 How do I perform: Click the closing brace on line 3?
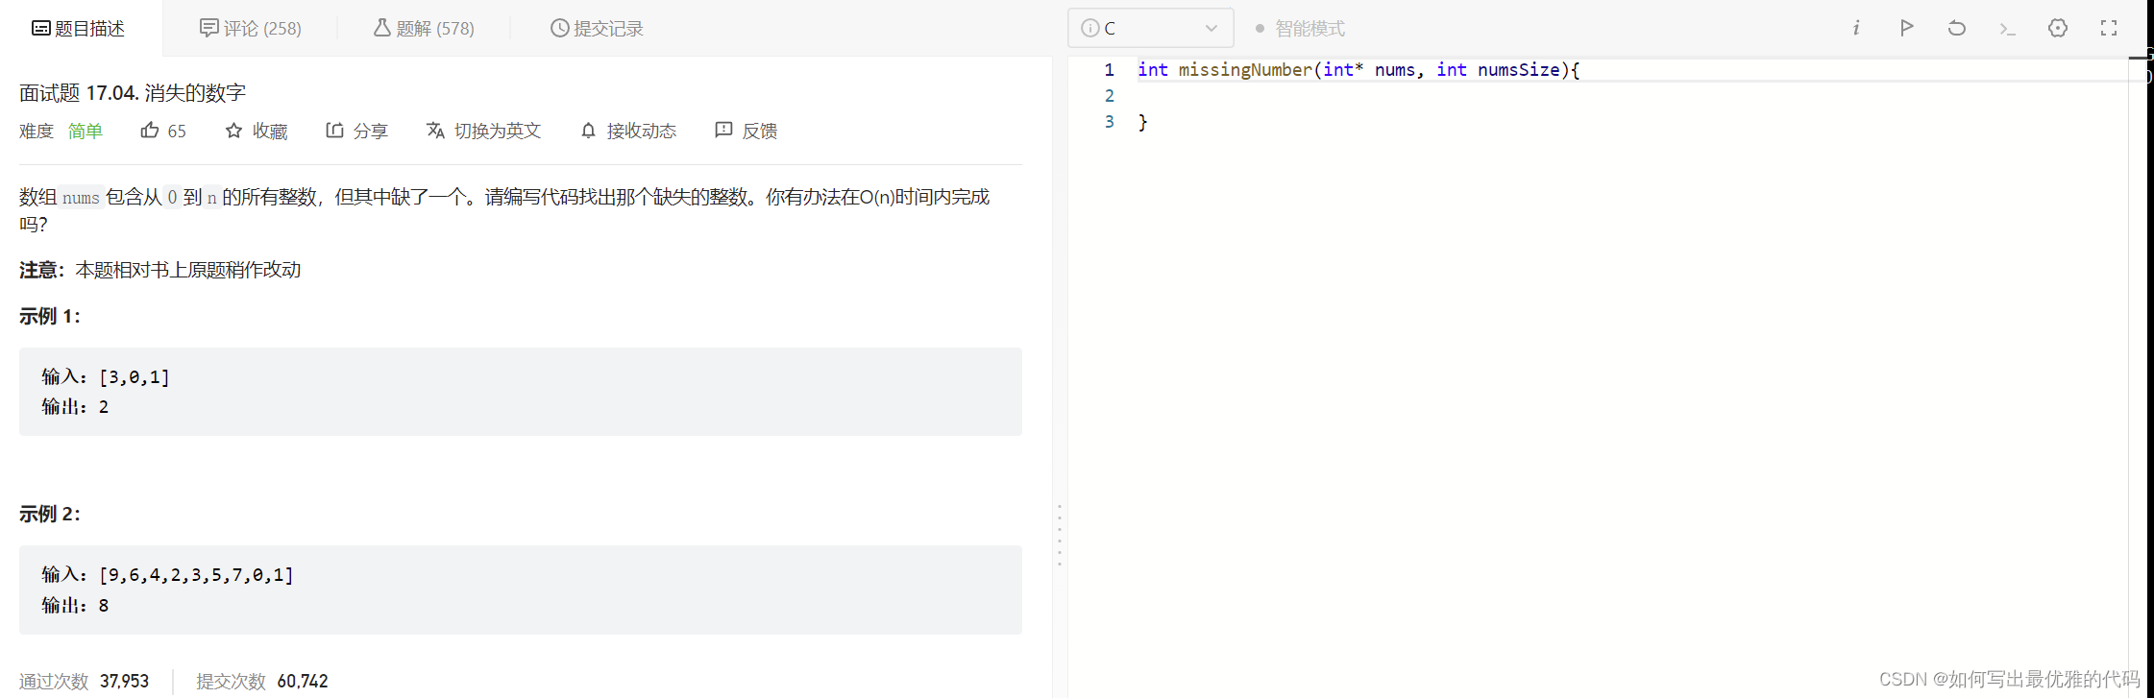1142,122
